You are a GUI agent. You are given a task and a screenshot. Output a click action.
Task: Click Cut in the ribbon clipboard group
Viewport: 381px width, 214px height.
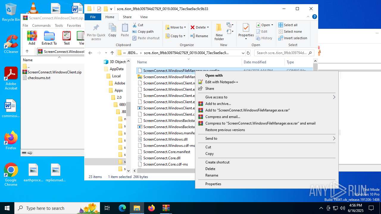click(x=138, y=25)
